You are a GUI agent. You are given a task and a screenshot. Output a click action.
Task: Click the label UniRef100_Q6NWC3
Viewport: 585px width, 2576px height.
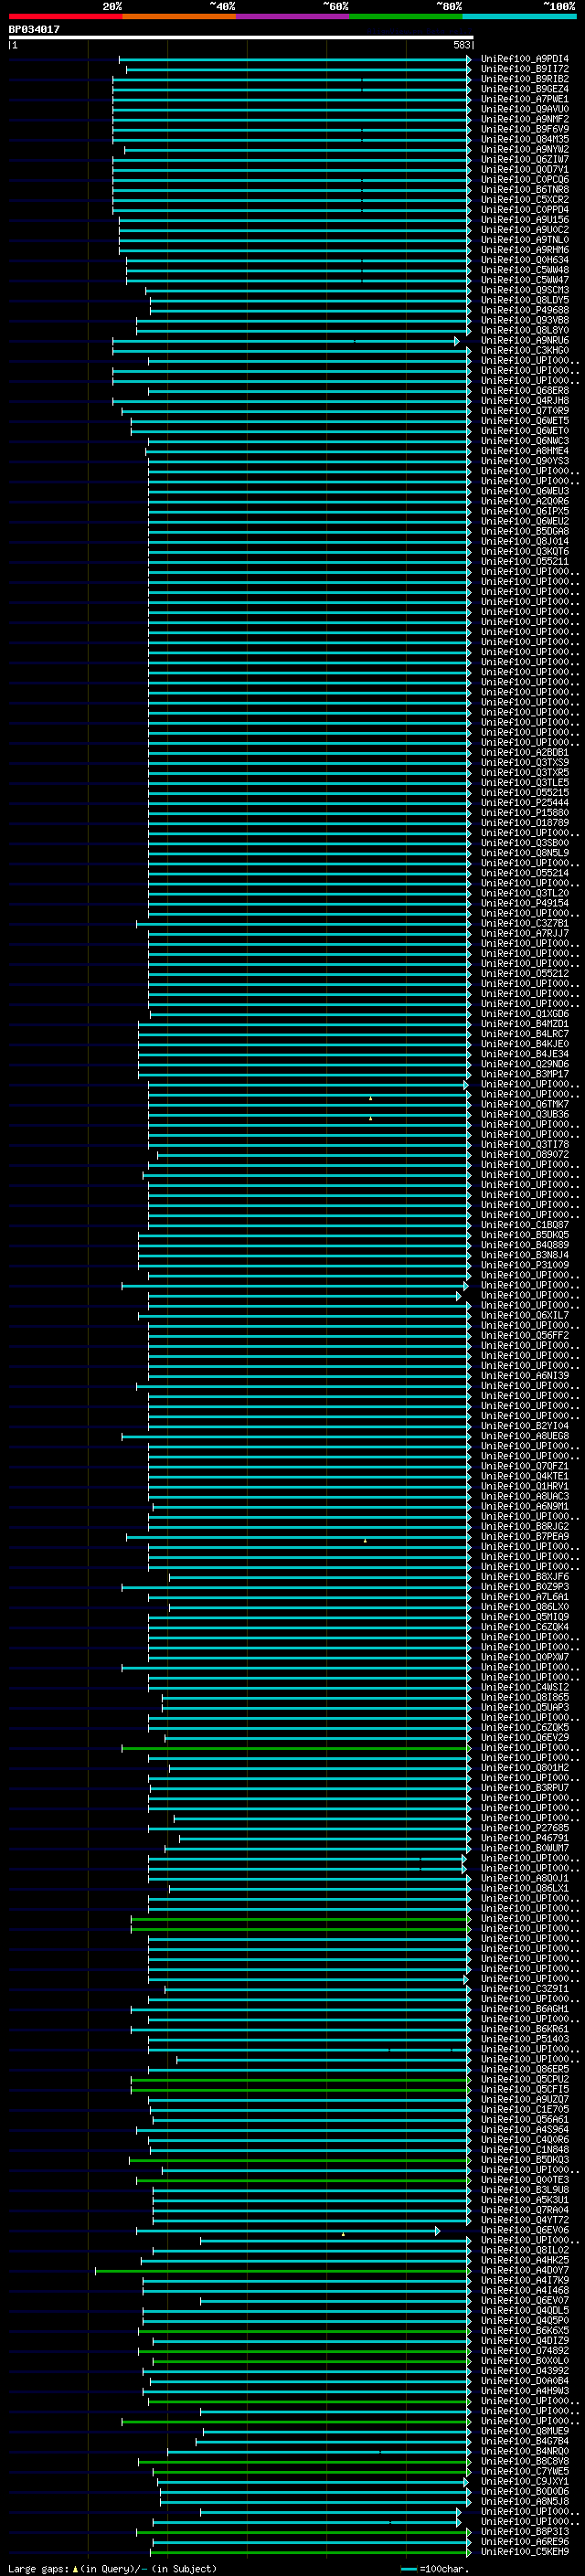click(x=524, y=441)
